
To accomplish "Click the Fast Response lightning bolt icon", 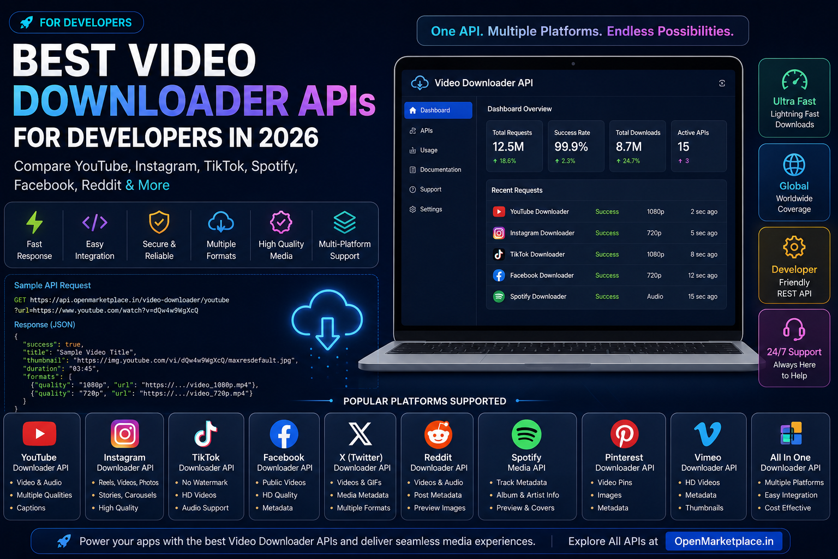I will (x=34, y=223).
